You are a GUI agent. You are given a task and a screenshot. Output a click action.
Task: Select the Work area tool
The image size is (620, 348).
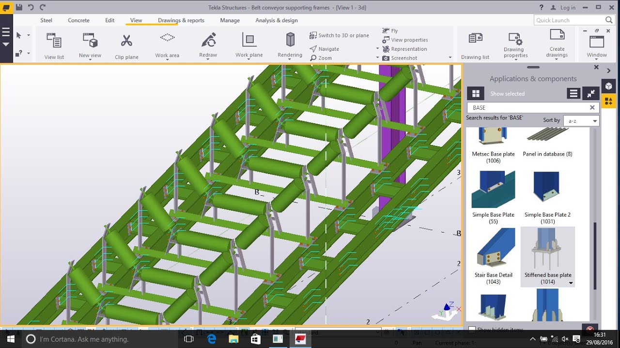(x=167, y=45)
